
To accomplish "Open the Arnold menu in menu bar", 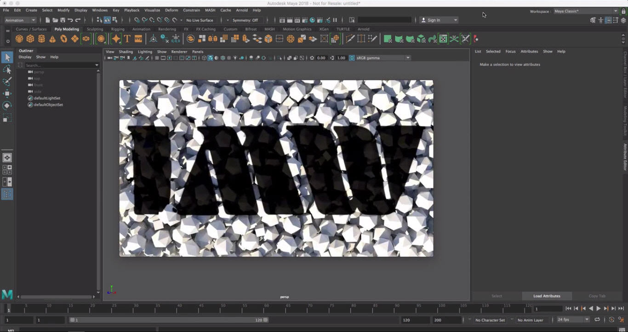I will [241, 10].
